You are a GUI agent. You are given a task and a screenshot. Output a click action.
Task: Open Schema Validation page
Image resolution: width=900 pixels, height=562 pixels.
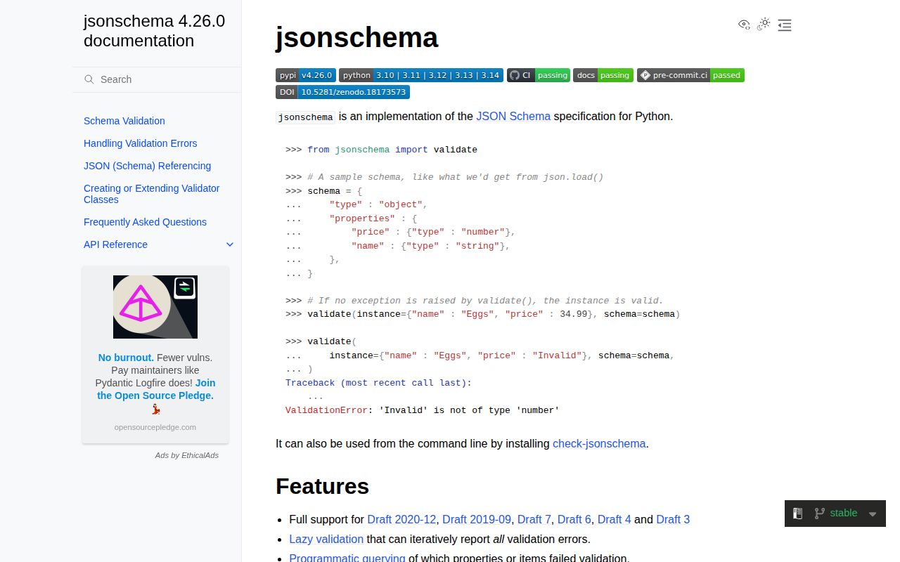[124, 121]
